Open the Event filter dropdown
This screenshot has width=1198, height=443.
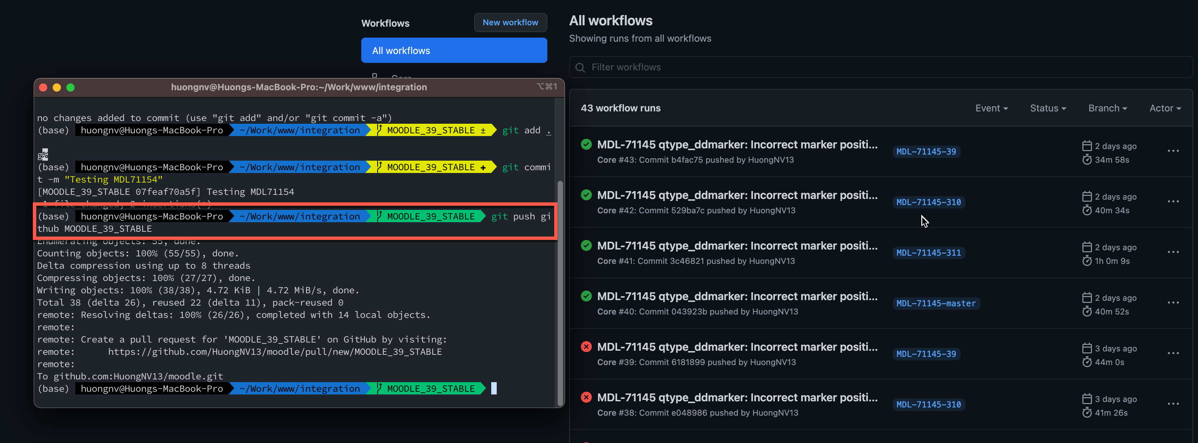click(x=991, y=108)
